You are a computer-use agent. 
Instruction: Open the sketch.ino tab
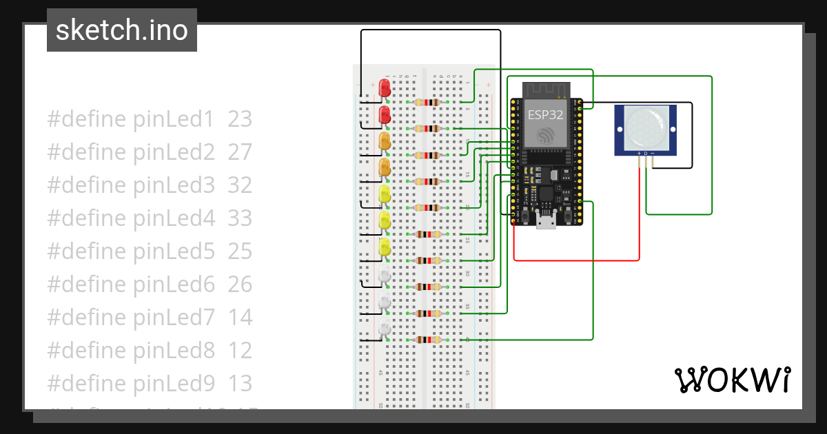121,30
